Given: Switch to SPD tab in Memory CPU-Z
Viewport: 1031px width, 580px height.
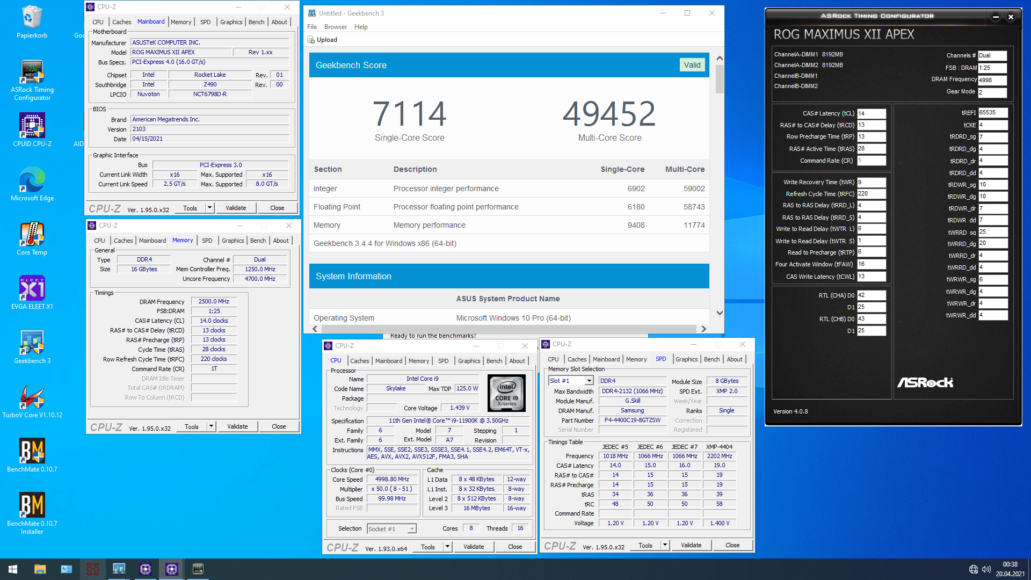Looking at the screenshot, I should click(207, 241).
